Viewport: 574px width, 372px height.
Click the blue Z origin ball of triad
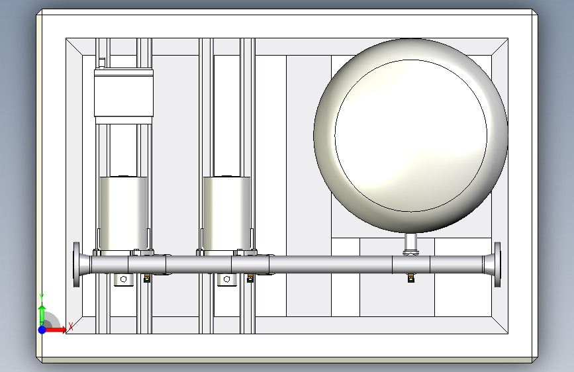tap(42, 330)
